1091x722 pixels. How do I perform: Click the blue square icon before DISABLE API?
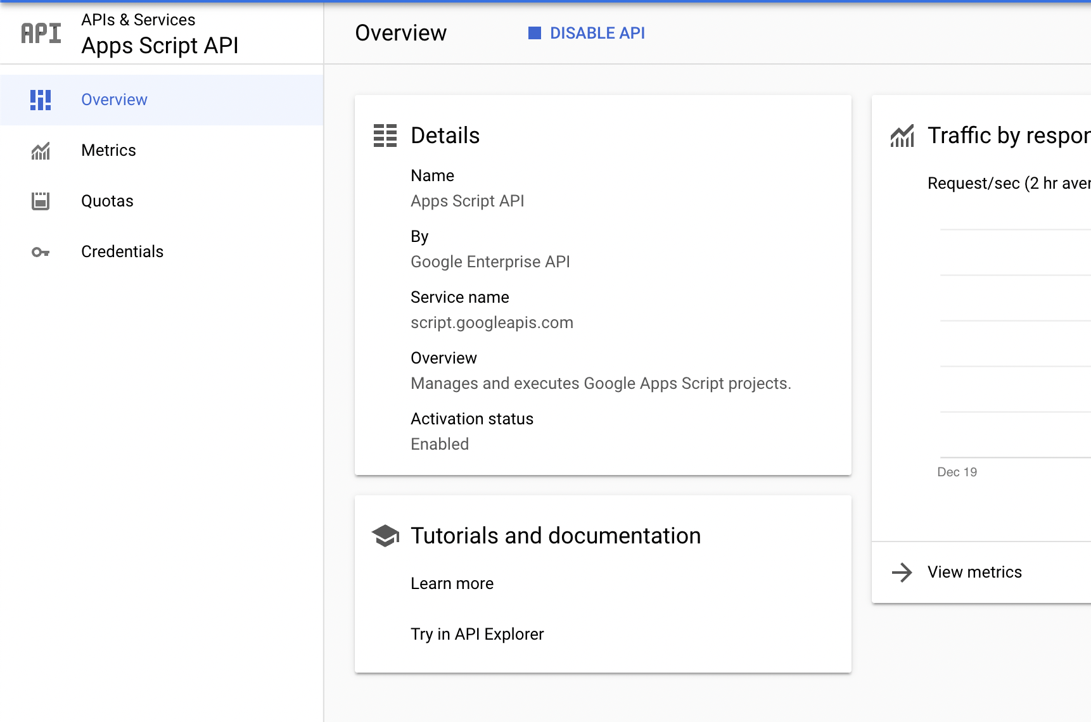pos(534,33)
